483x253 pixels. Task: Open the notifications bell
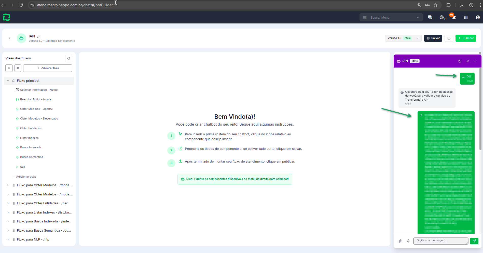tap(454, 17)
